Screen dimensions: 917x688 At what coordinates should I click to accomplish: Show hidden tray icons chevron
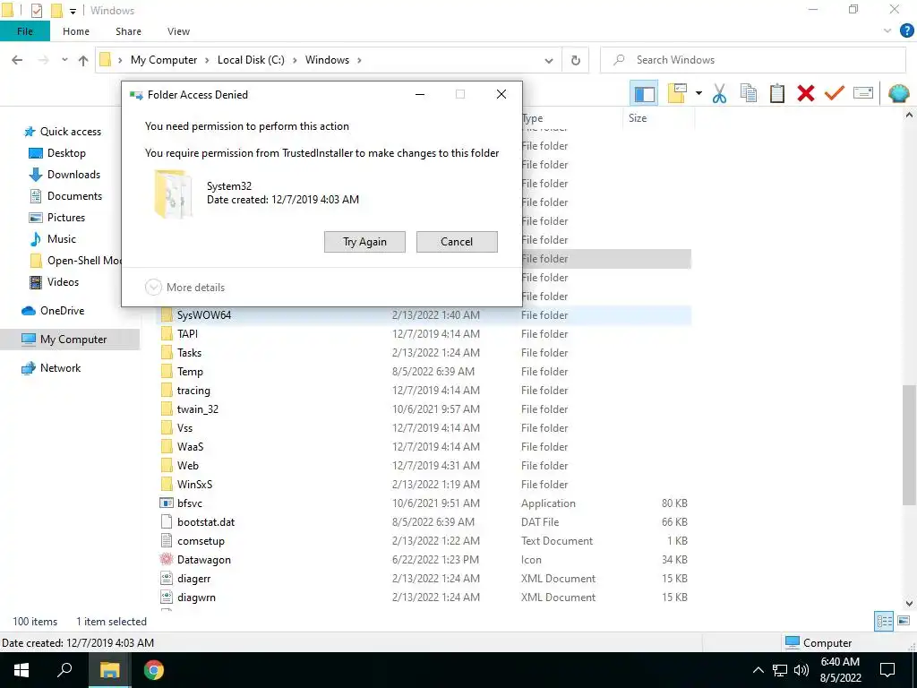tap(758, 670)
